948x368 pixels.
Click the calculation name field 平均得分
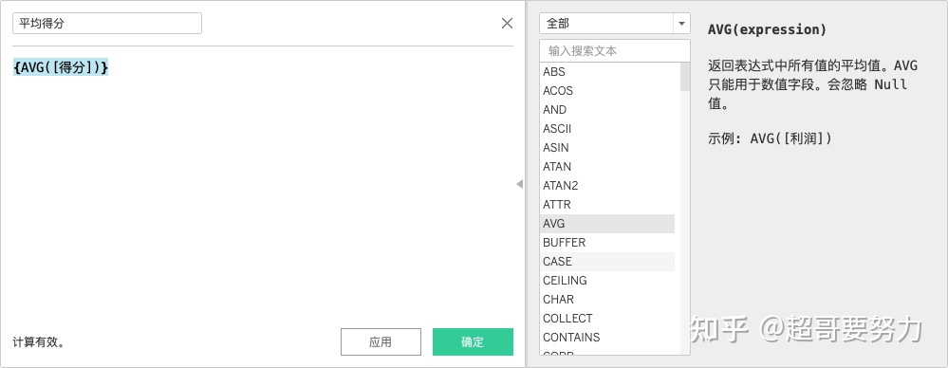tap(107, 24)
